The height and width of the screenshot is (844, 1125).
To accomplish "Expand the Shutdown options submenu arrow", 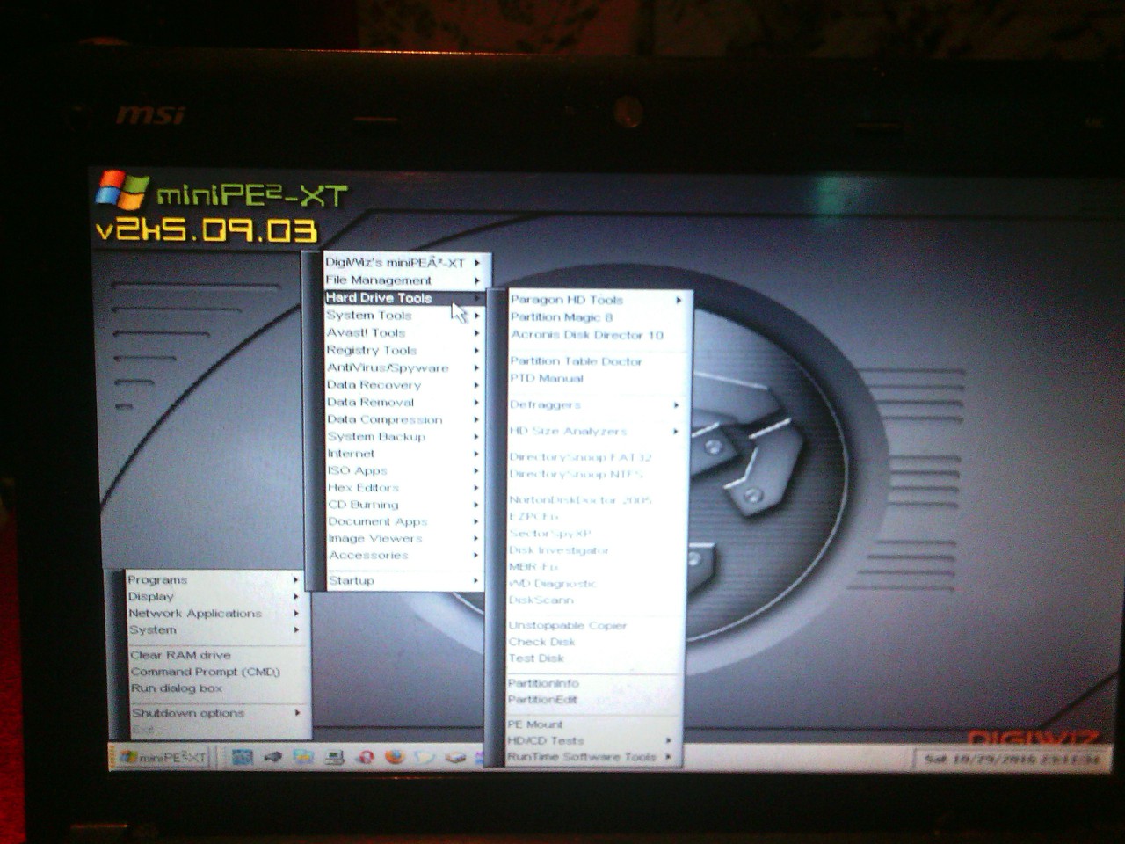I will pos(297,713).
